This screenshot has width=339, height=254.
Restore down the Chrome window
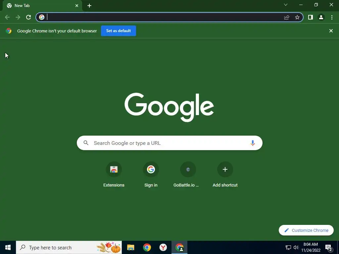[316, 5]
